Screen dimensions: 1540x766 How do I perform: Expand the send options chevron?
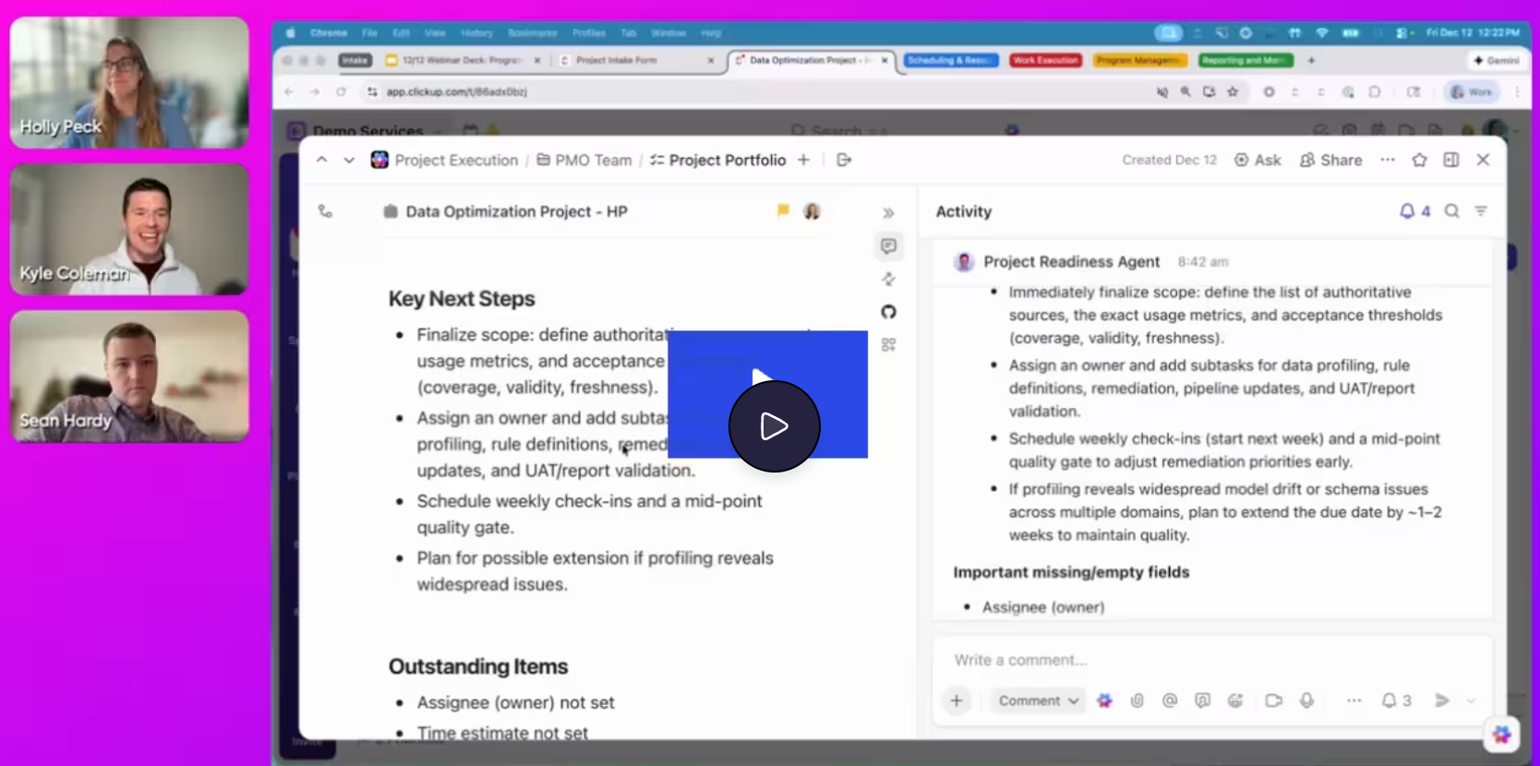(1471, 700)
